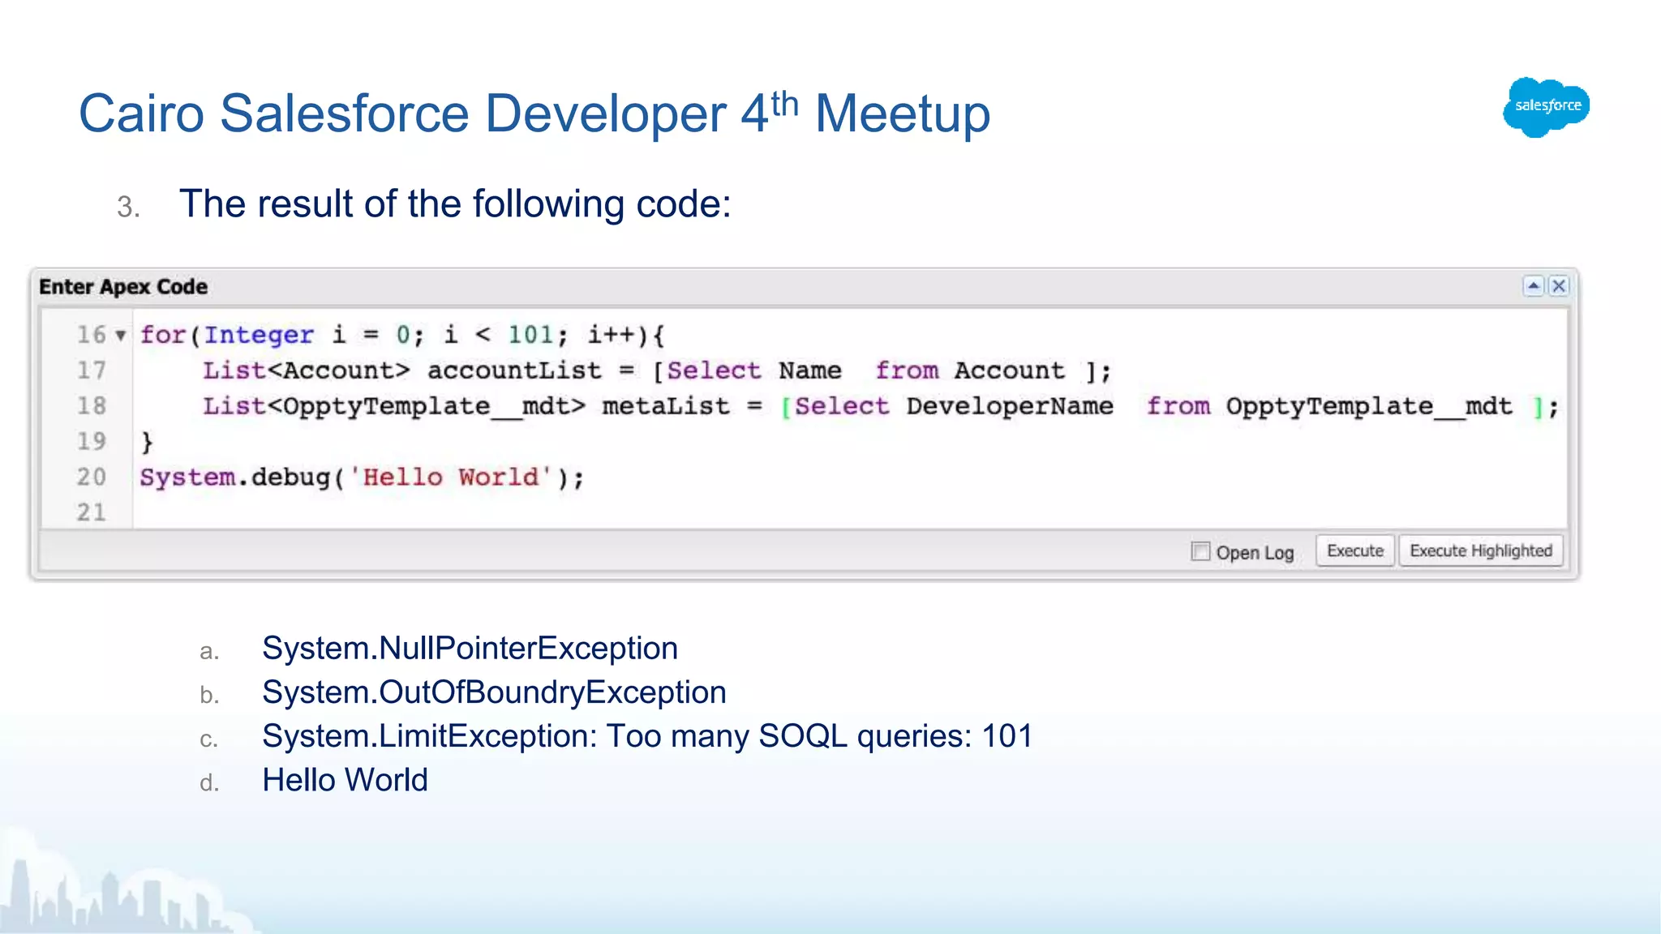Screen dimensions: 1661x934
Task: Select answer System.LimitException: Too many SOQL queries
Action: (x=647, y=736)
